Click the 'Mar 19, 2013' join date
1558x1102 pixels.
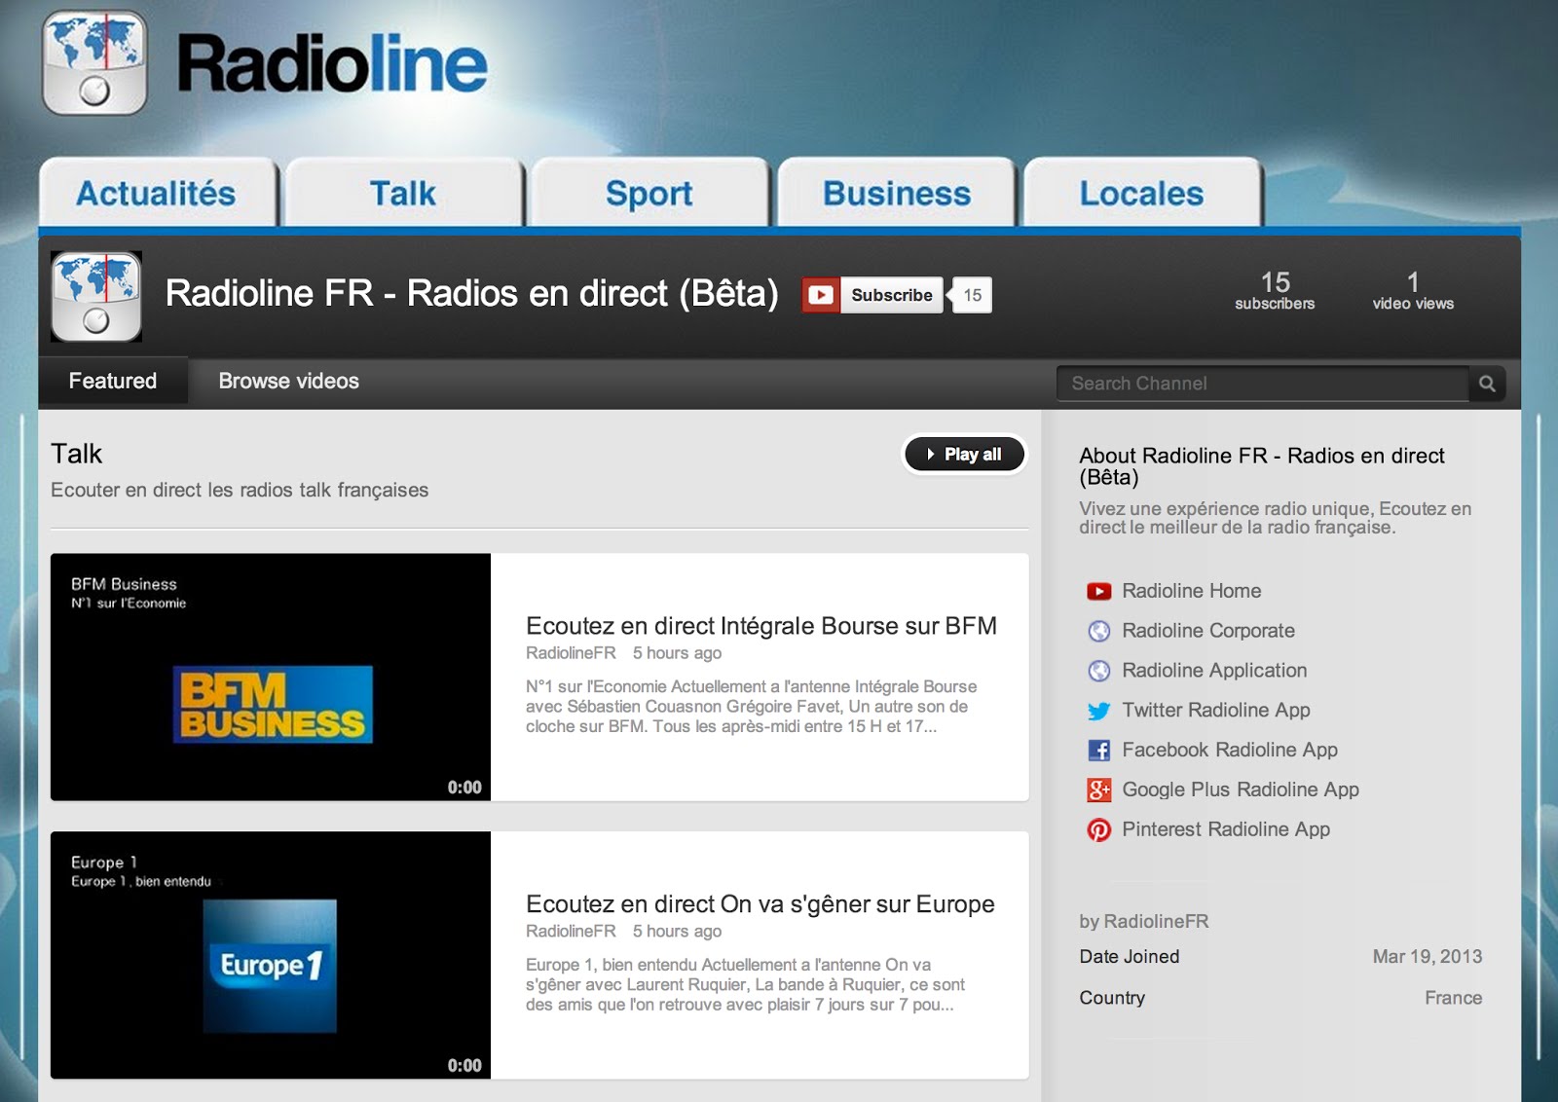pos(1428,957)
